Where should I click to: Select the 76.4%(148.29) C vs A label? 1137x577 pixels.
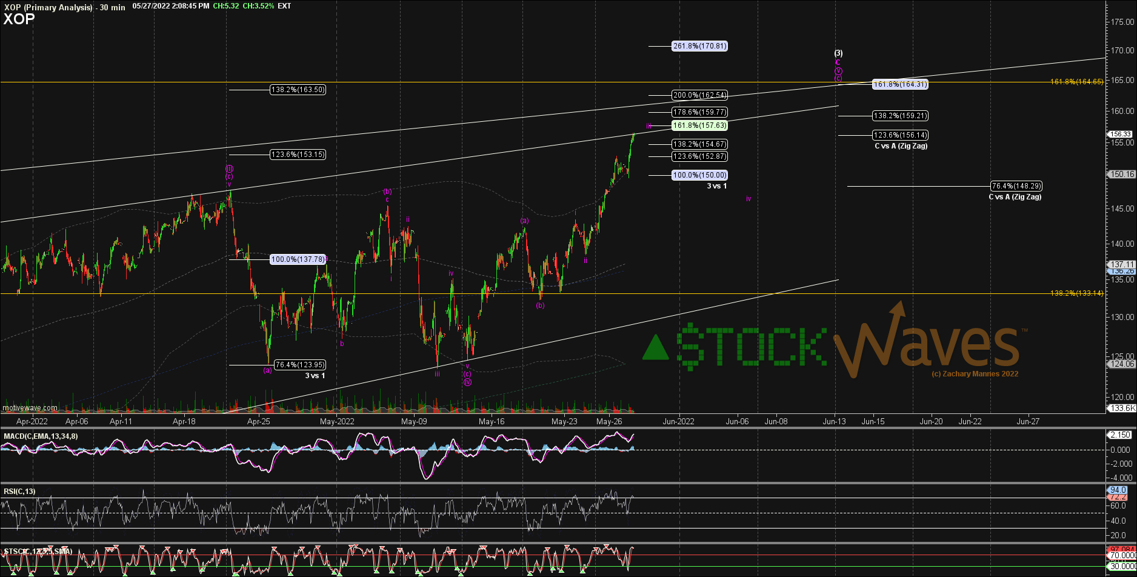click(1016, 186)
